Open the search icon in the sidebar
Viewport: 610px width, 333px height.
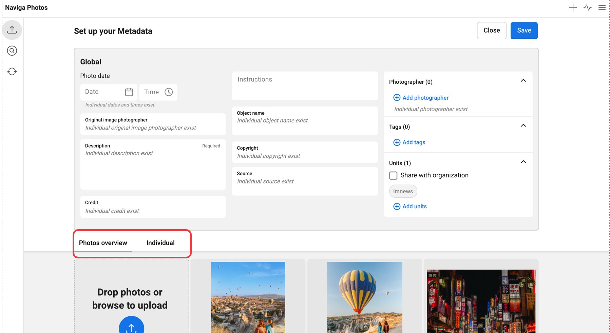12,51
